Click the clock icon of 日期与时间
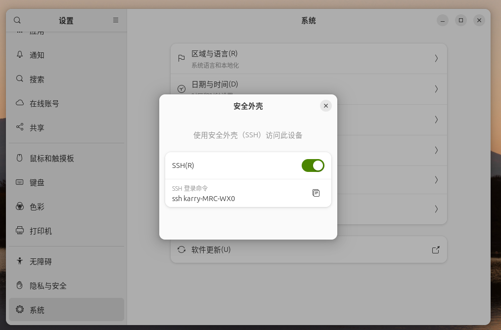The height and width of the screenshot is (330, 501). (182, 89)
